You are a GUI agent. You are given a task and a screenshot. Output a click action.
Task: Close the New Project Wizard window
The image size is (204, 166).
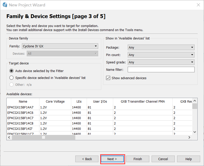pyautogui.click(x=198, y=5)
